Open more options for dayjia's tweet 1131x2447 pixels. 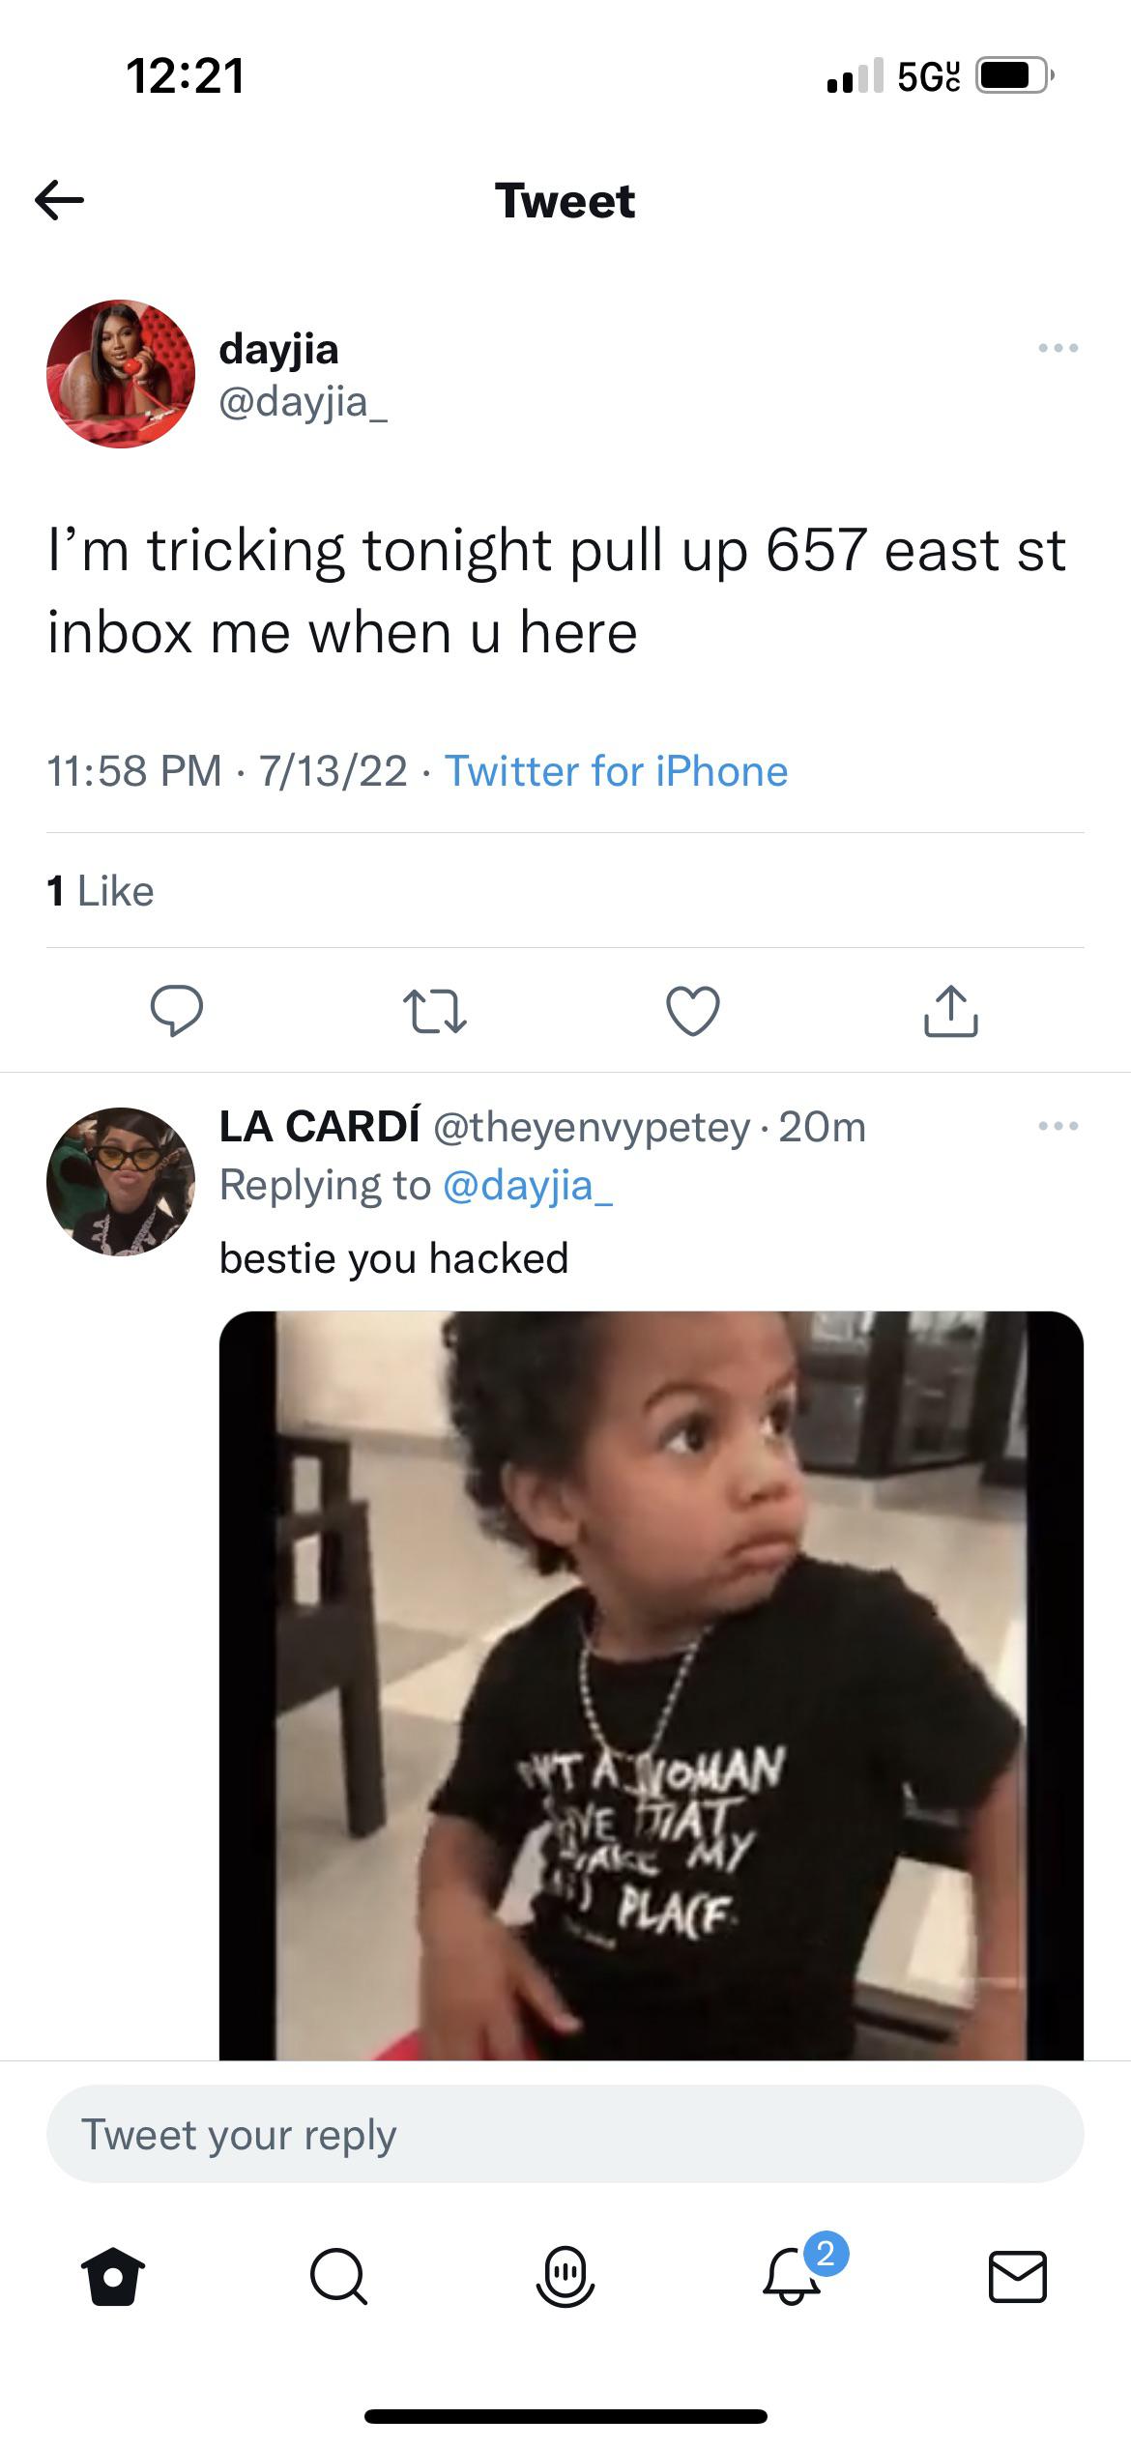(x=1058, y=348)
